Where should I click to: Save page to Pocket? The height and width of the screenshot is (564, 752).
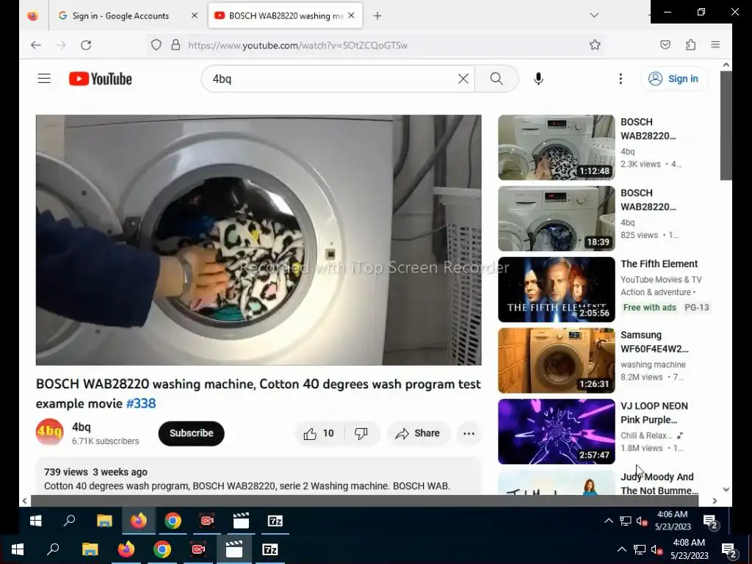665,45
